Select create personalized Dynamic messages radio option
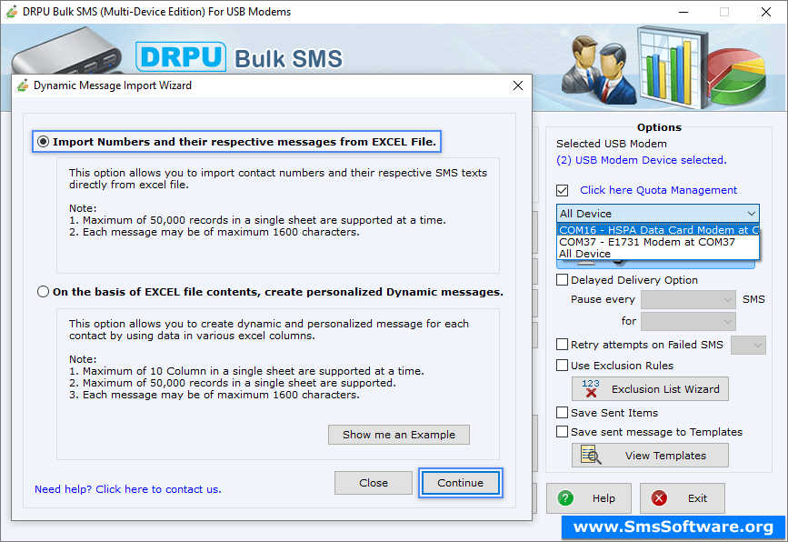The width and height of the screenshot is (788, 542). [x=44, y=292]
